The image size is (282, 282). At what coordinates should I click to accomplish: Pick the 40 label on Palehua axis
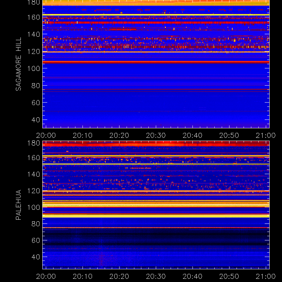click(x=36, y=257)
